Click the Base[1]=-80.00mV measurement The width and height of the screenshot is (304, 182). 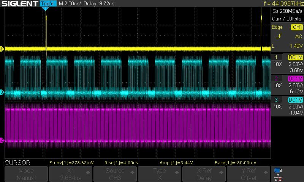[235, 163]
